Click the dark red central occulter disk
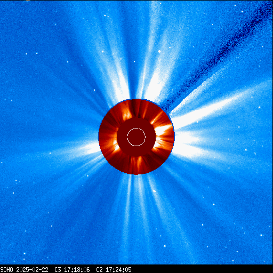 click(136, 137)
